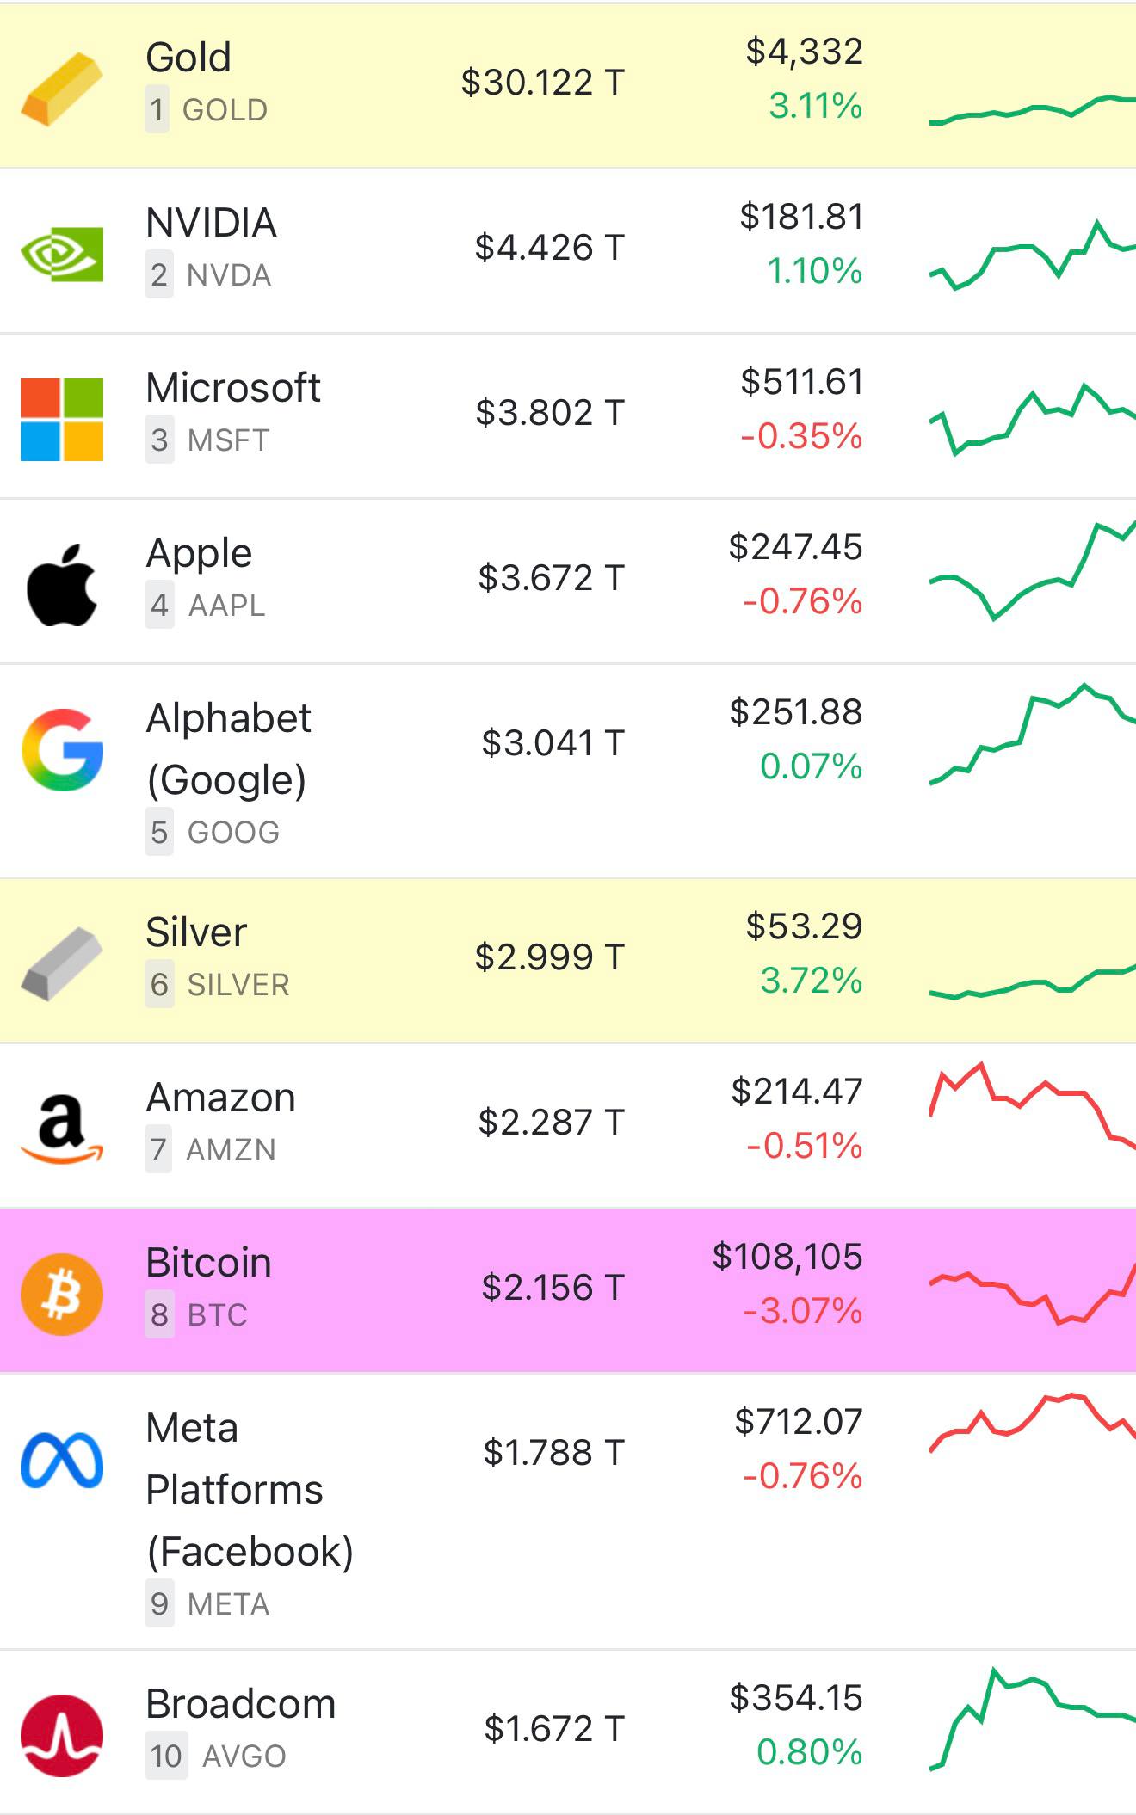
Task: Click Gold's 3.11% daily change
Action: pos(815,107)
